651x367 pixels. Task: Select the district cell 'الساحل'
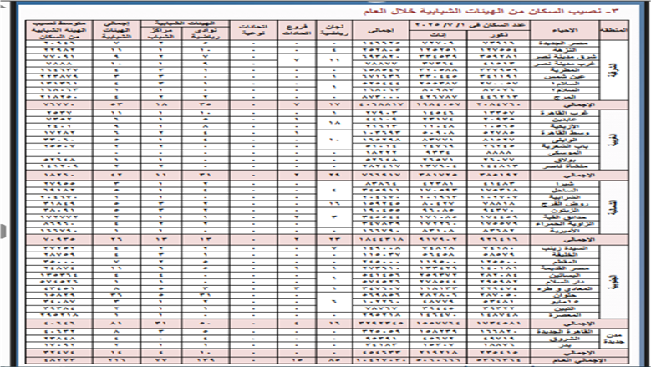coord(564,191)
